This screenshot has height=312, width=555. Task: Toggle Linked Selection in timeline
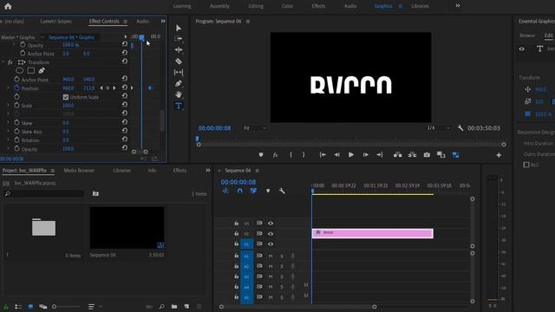pos(253,191)
